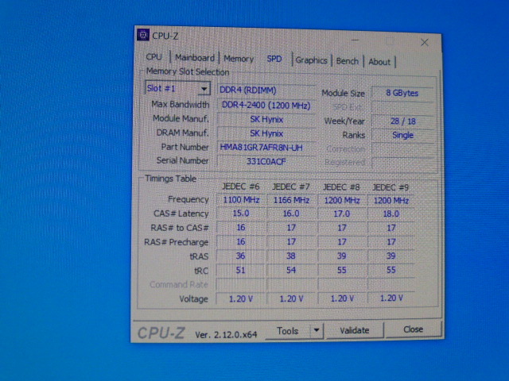The image size is (509, 381).
Task: Expand the Slot #1 memory slot dropdown
Action: coord(204,88)
